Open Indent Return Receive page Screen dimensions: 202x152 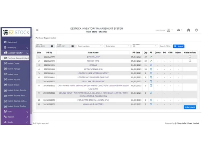click(17, 90)
